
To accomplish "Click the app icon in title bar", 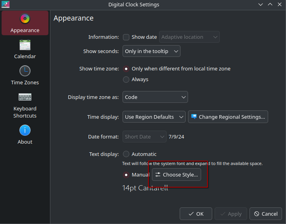I will coord(6,4).
